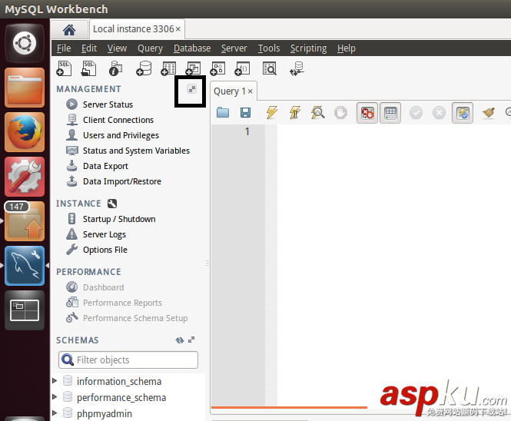
Task: Expand the performance_schema tree node
Action: click(55, 397)
